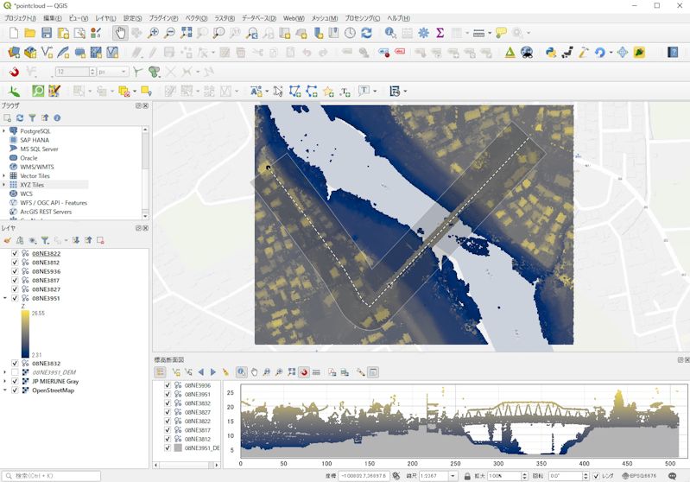Screen dimensions: 690x482
Task: Open a project with the folder icon
Action: (30, 33)
